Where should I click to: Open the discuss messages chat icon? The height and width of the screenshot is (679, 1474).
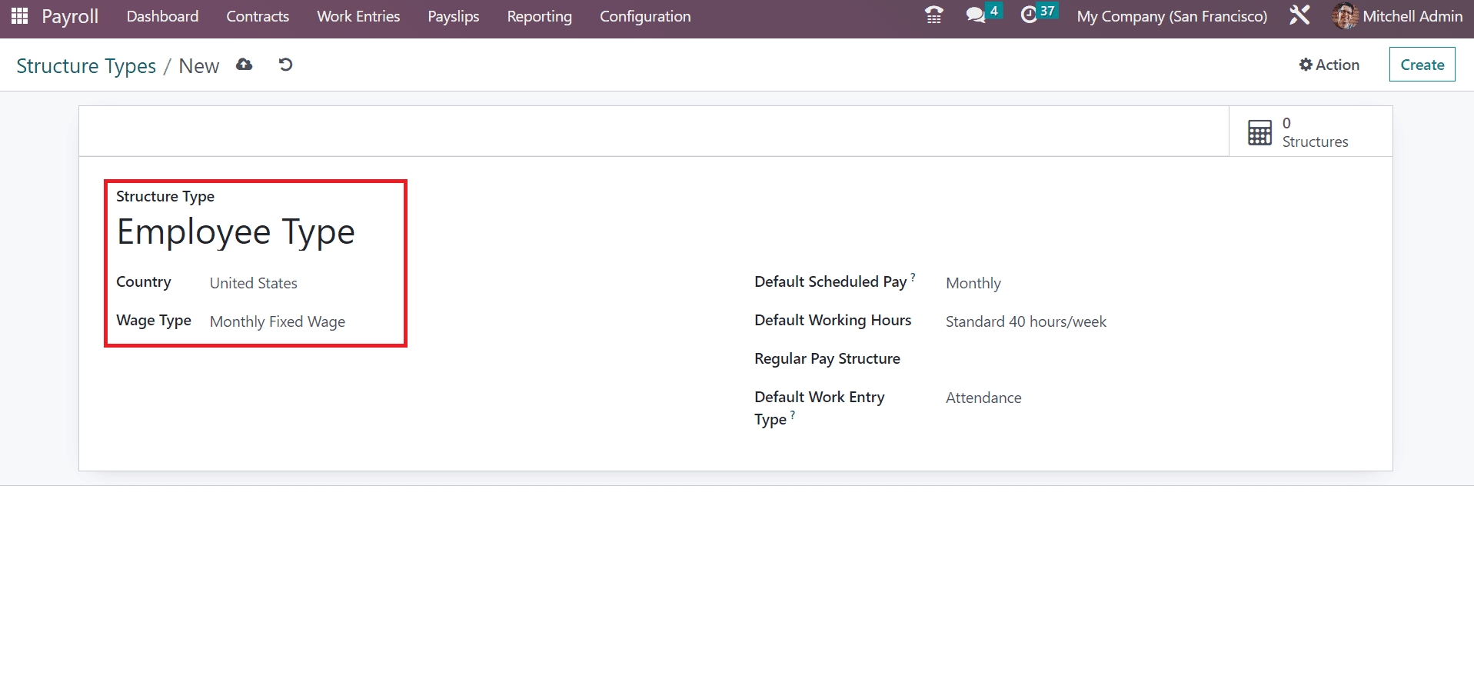pos(976,15)
